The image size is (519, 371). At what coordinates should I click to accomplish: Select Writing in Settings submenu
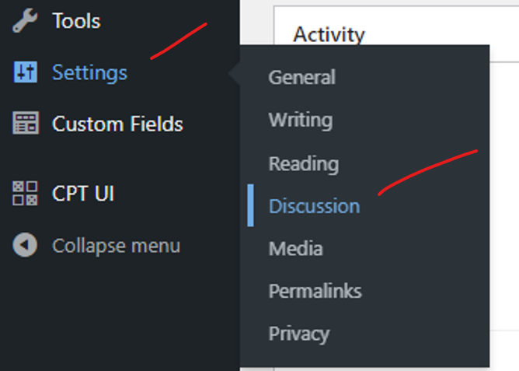(x=301, y=121)
